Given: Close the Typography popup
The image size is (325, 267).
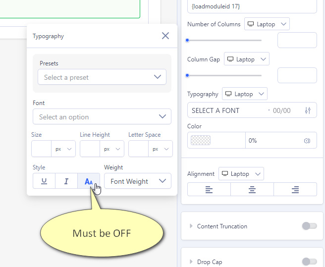Looking at the screenshot, I should coord(165,36).
